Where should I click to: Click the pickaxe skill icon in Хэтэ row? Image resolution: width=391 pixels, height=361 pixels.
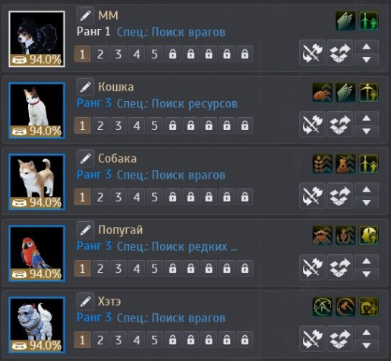(322, 307)
